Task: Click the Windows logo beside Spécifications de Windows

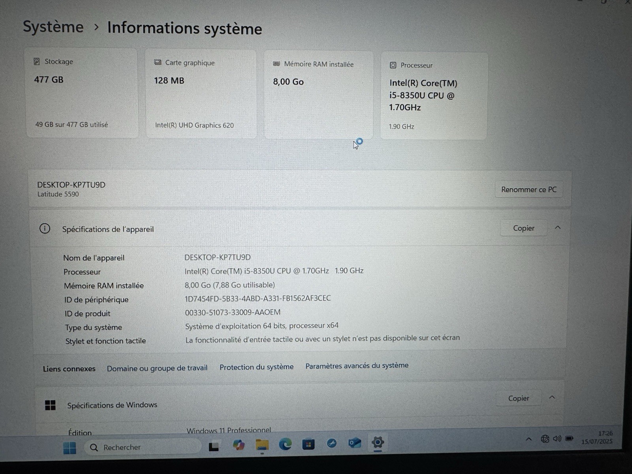Action: (x=50, y=405)
